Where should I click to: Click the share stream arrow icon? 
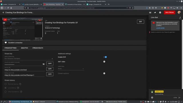tap(155, 13)
